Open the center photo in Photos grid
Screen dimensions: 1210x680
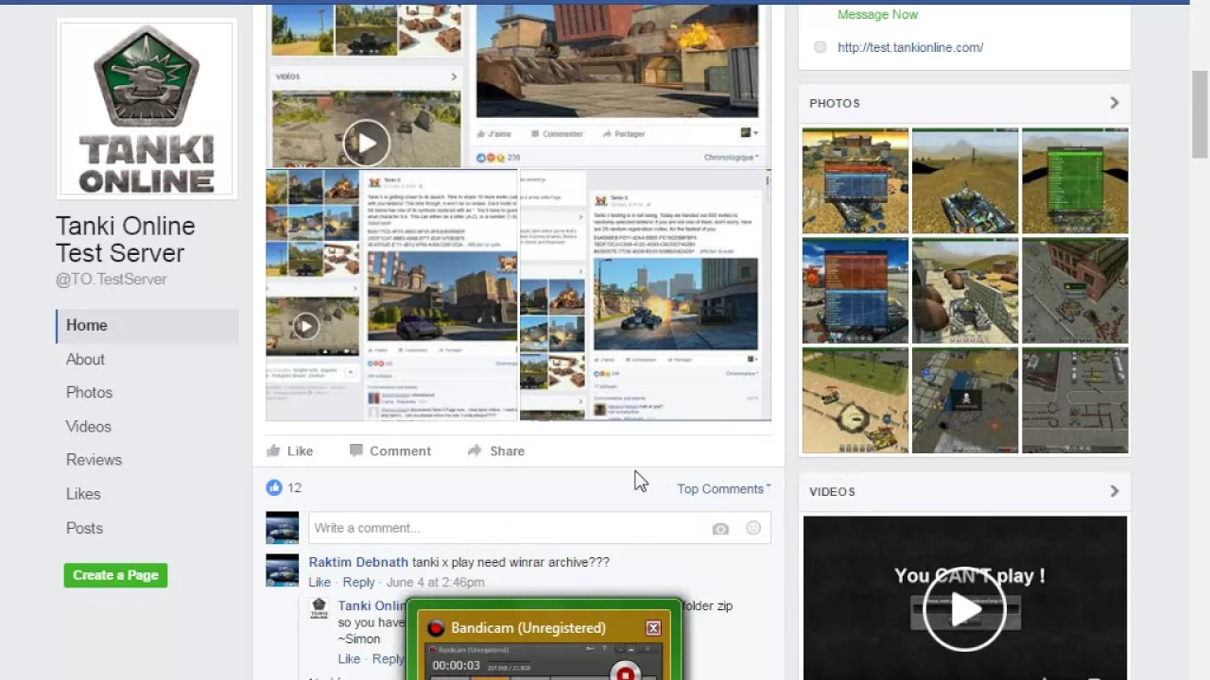pos(965,290)
